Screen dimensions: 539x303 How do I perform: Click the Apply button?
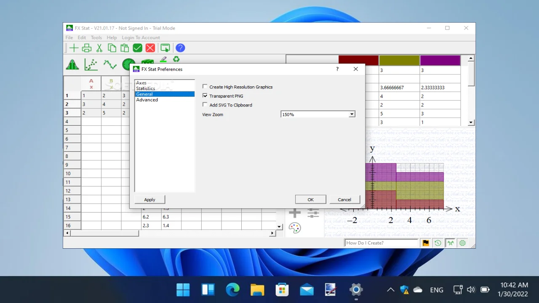pos(149,199)
